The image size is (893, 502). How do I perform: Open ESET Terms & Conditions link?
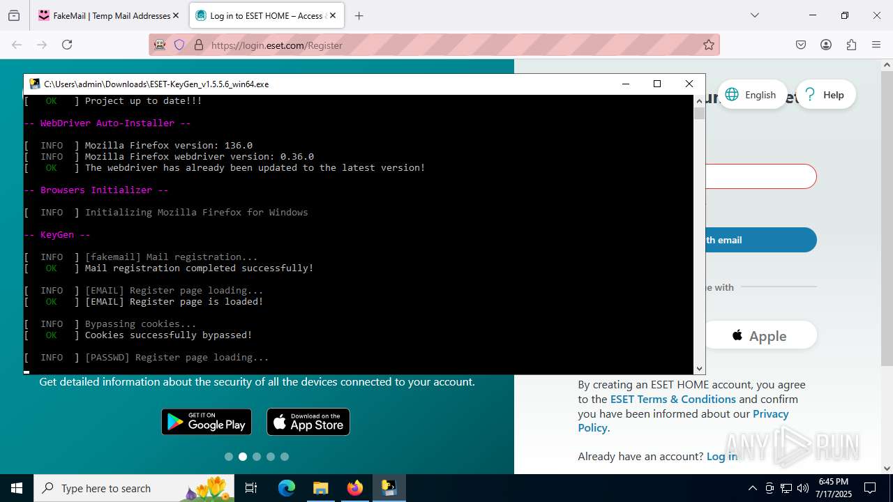pyautogui.click(x=673, y=400)
